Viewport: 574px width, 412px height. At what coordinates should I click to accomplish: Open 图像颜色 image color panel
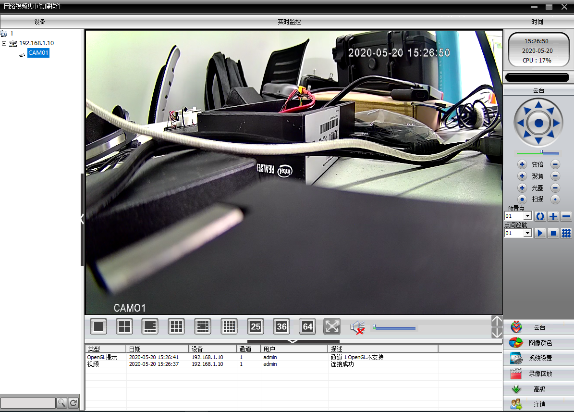click(x=538, y=343)
